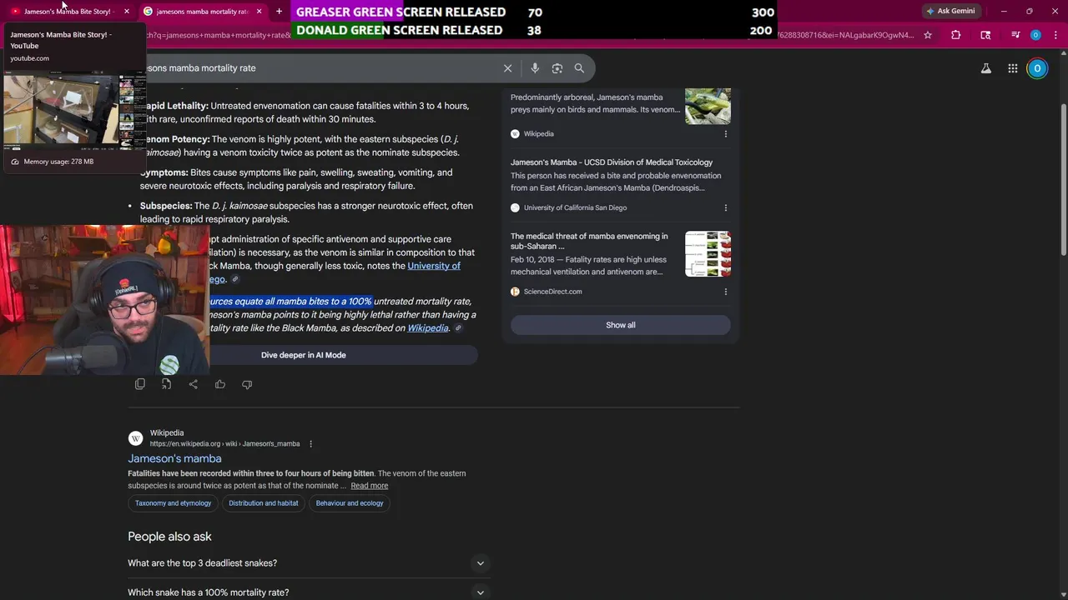Screen dimensions: 1068x600
Task: Click Read more on Wikipedia snippet
Action: [370, 486]
